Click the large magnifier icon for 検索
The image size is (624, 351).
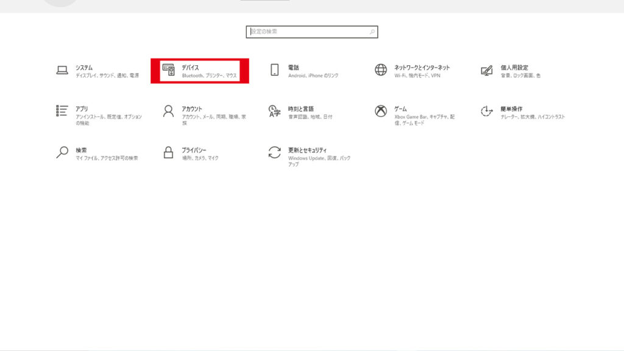(x=62, y=152)
